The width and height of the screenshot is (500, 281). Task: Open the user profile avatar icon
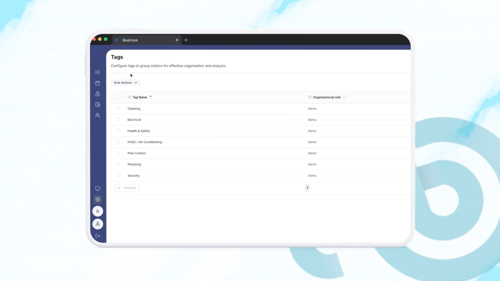(98, 224)
